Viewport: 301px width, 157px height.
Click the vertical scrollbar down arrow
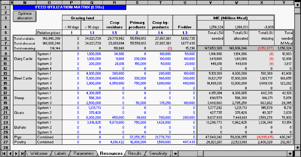tap(297, 147)
